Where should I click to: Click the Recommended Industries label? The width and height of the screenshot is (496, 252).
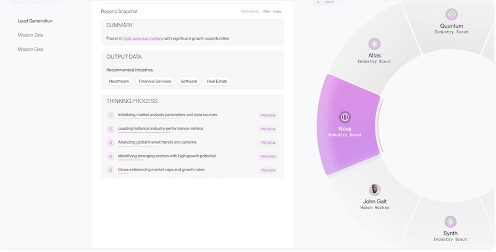tap(130, 70)
